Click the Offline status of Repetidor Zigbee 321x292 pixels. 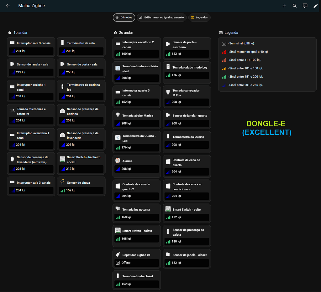126,263
